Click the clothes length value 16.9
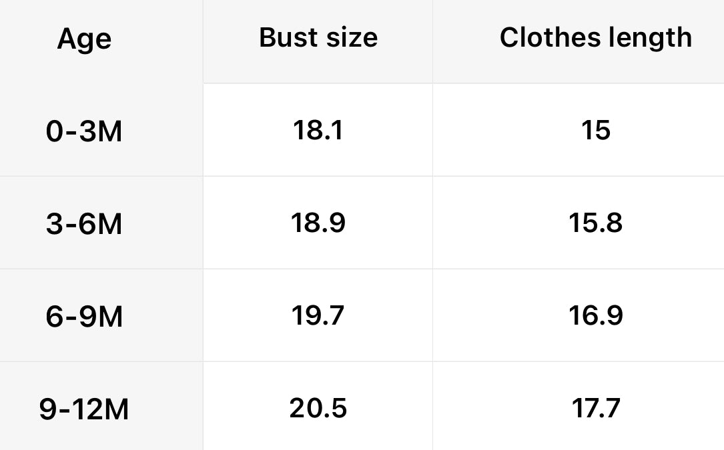 pos(595,315)
